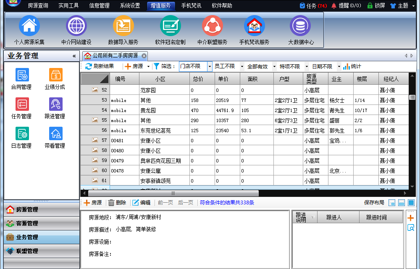Image resolution: width=420 pixels, height=269 pixels.
Task: Open the 统计 statistics tool
Action: [x=352, y=66]
